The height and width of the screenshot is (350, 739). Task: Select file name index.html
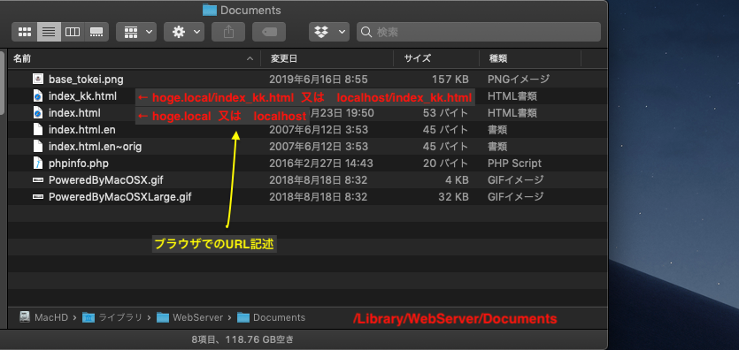74,113
